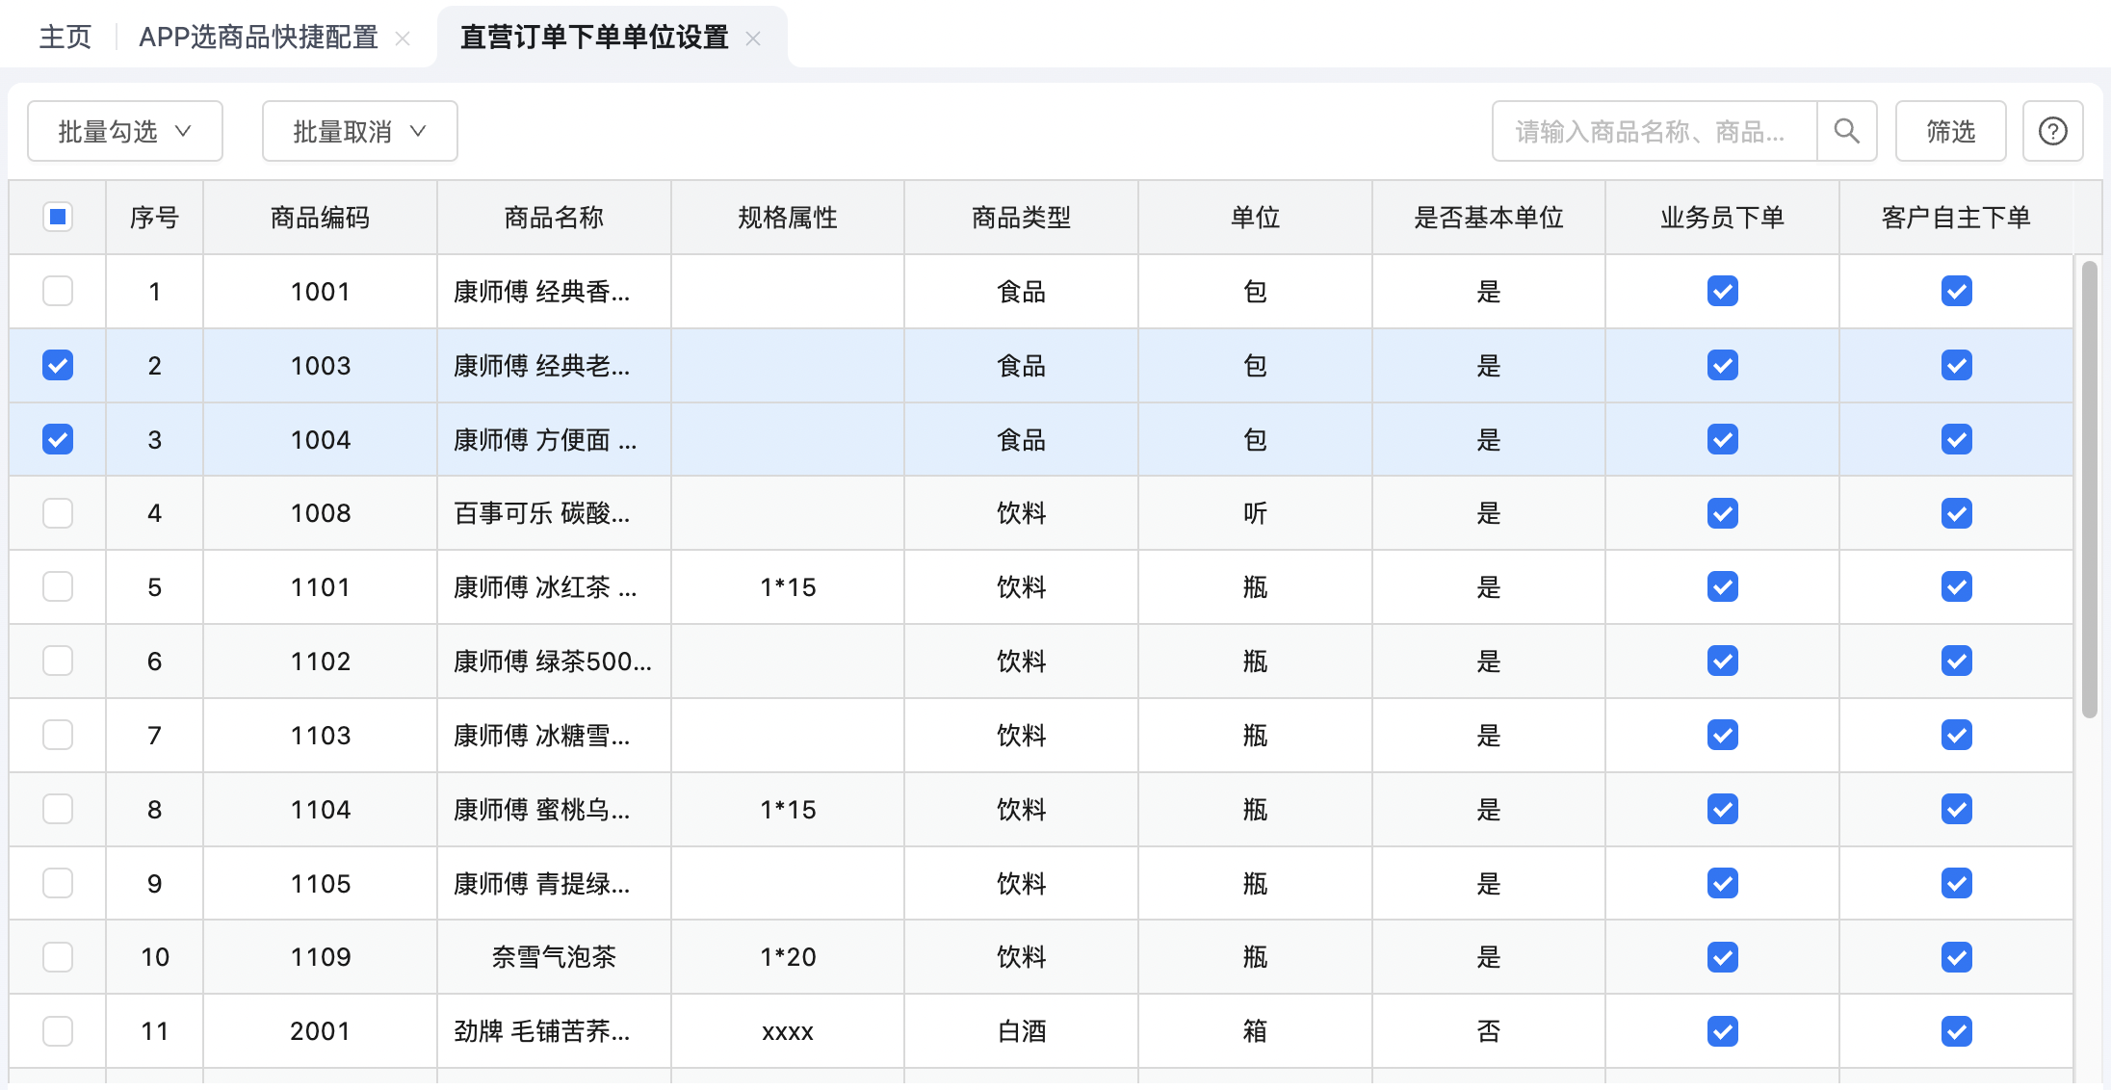The height and width of the screenshot is (1090, 2111).
Task: Toggle 业务员下单 for product 1104
Action: 1723,809
